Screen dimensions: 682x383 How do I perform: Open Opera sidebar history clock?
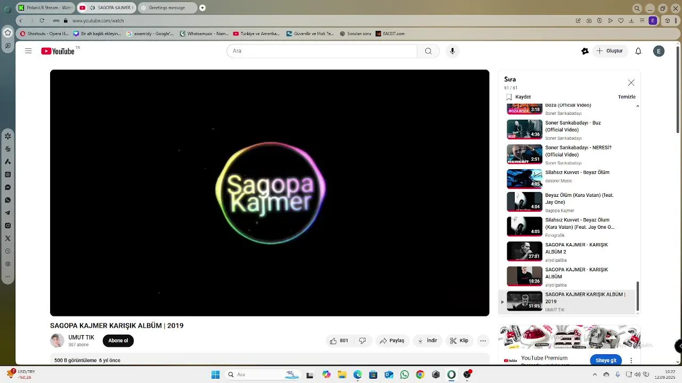7,251
